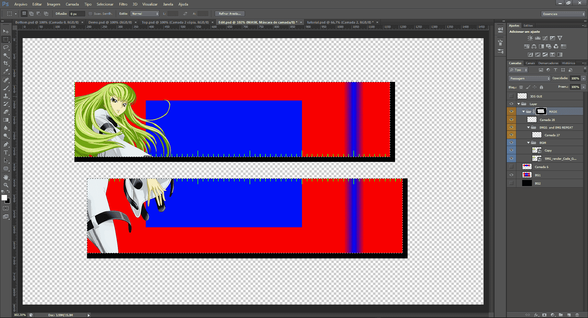588x318 pixels.
Task: Select the Eraser tool
Action: tap(6, 112)
